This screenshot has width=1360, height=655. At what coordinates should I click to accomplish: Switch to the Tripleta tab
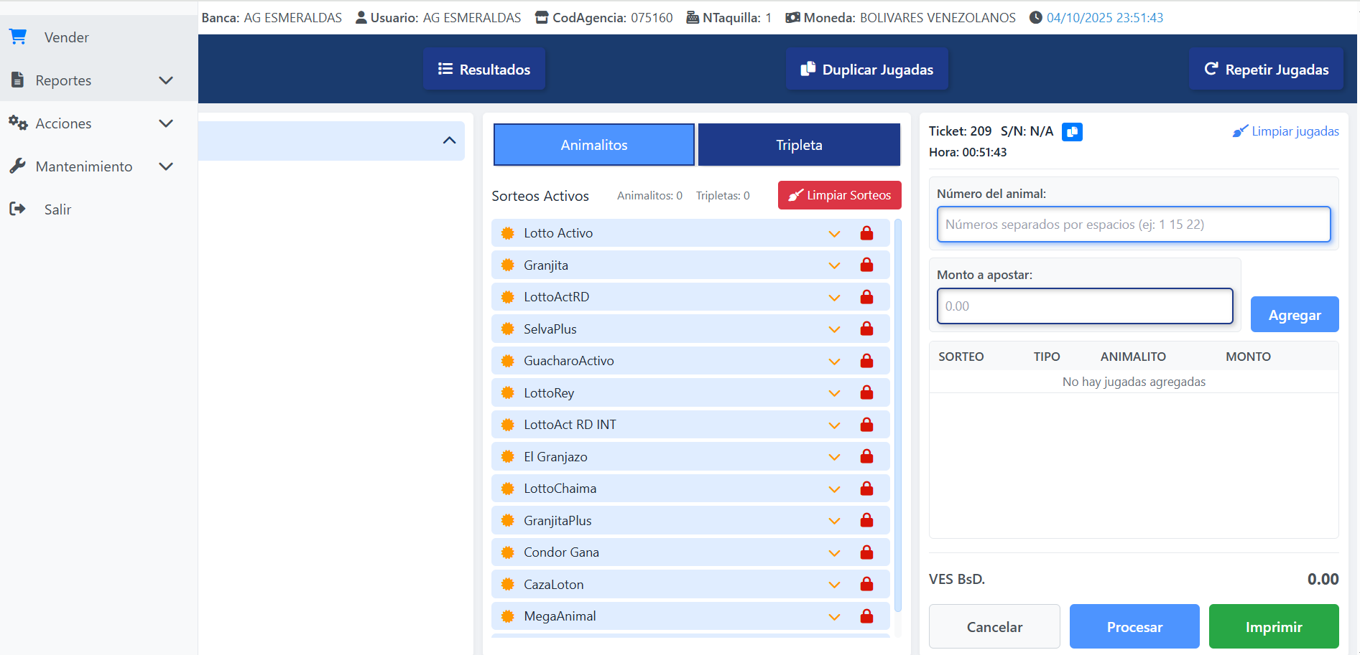(799, 145)
